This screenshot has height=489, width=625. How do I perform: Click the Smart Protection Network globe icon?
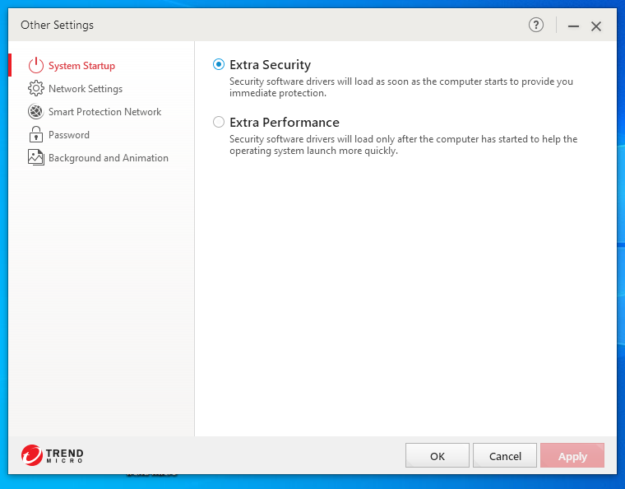click(35, 112)
